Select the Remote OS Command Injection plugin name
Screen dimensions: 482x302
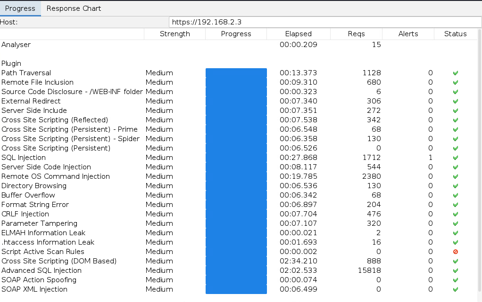tap(56, 176)
